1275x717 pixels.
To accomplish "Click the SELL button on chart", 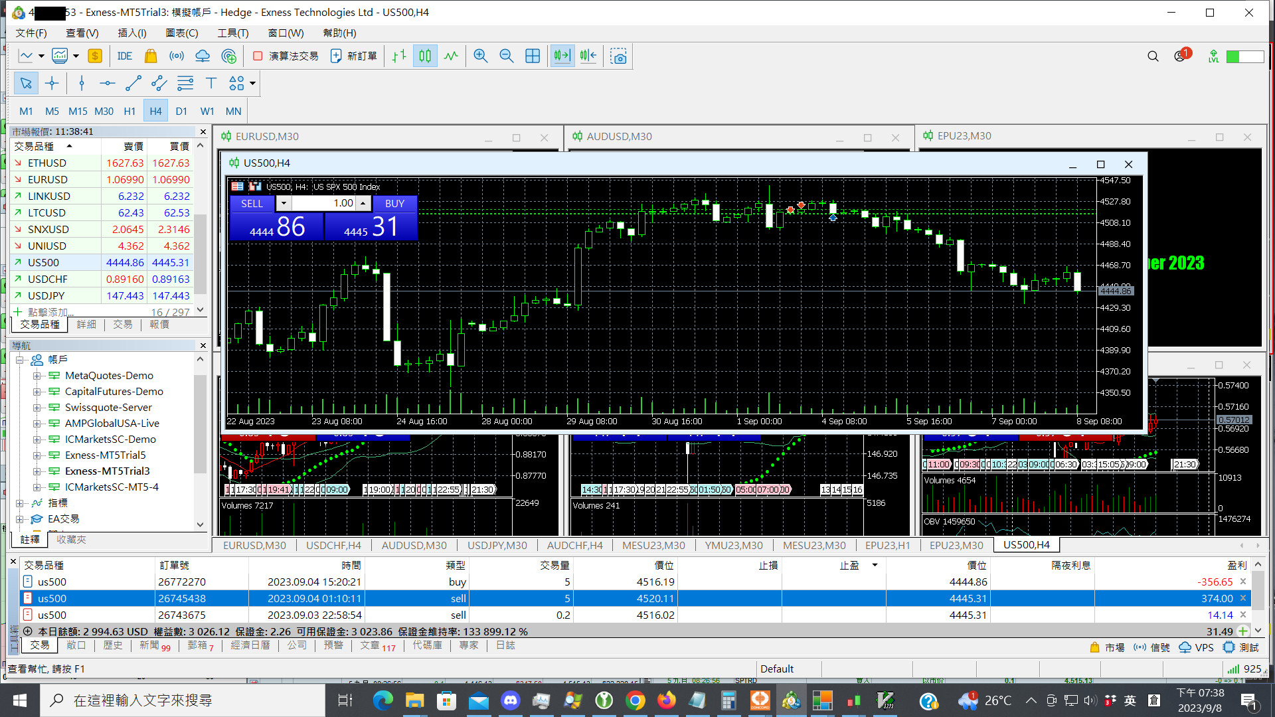I will click(252, 203).
